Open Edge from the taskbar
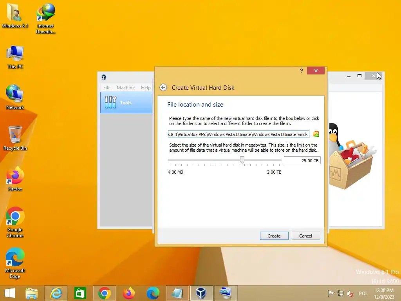 pos(153,293)
